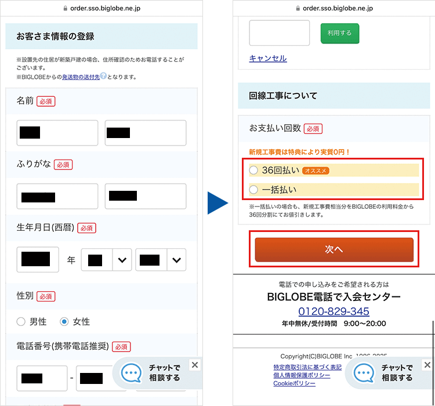Click BIGLOBE電話で入会センター text
This screenshot has width=435, height=406.
pos(333,296)
